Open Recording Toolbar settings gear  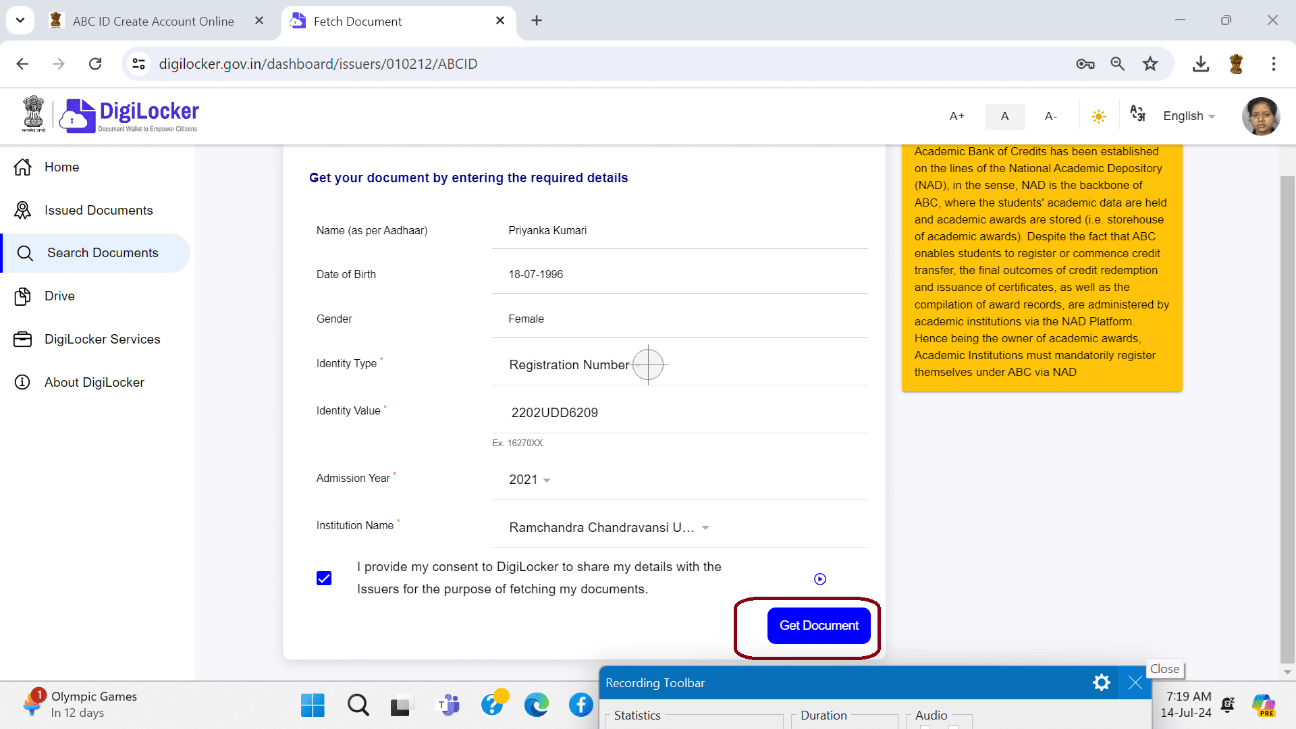1102,682
